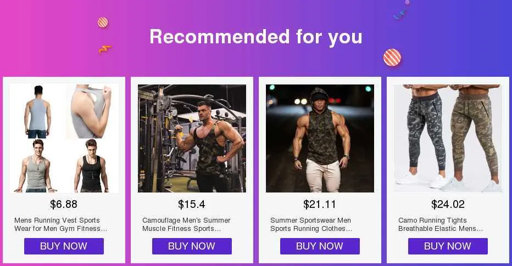The image size is (512, 266).
Task: Open the camouflage tank top gym photo
Action: [x=192, y=138]
